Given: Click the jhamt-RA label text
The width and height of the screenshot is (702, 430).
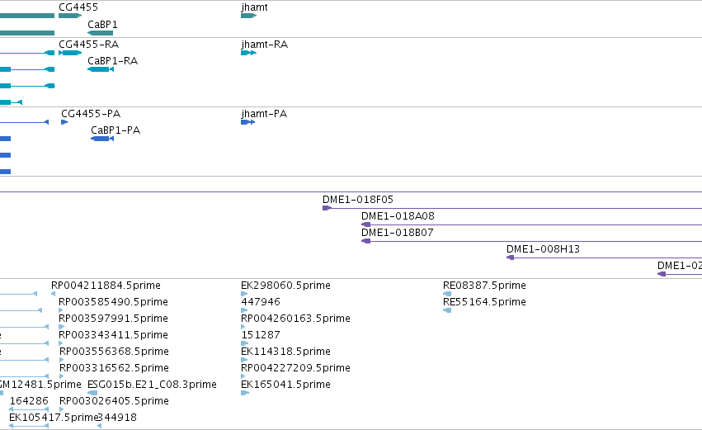Looking at the screenshot, I should tap(264, 45).
